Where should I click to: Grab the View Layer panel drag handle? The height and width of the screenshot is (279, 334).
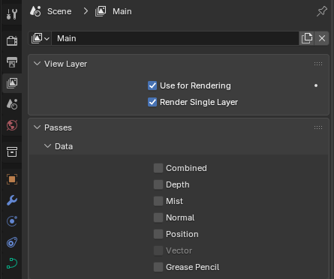pos(318,64)
